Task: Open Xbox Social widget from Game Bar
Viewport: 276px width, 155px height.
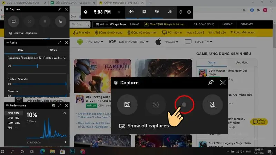Action: [x=170, y=12]
